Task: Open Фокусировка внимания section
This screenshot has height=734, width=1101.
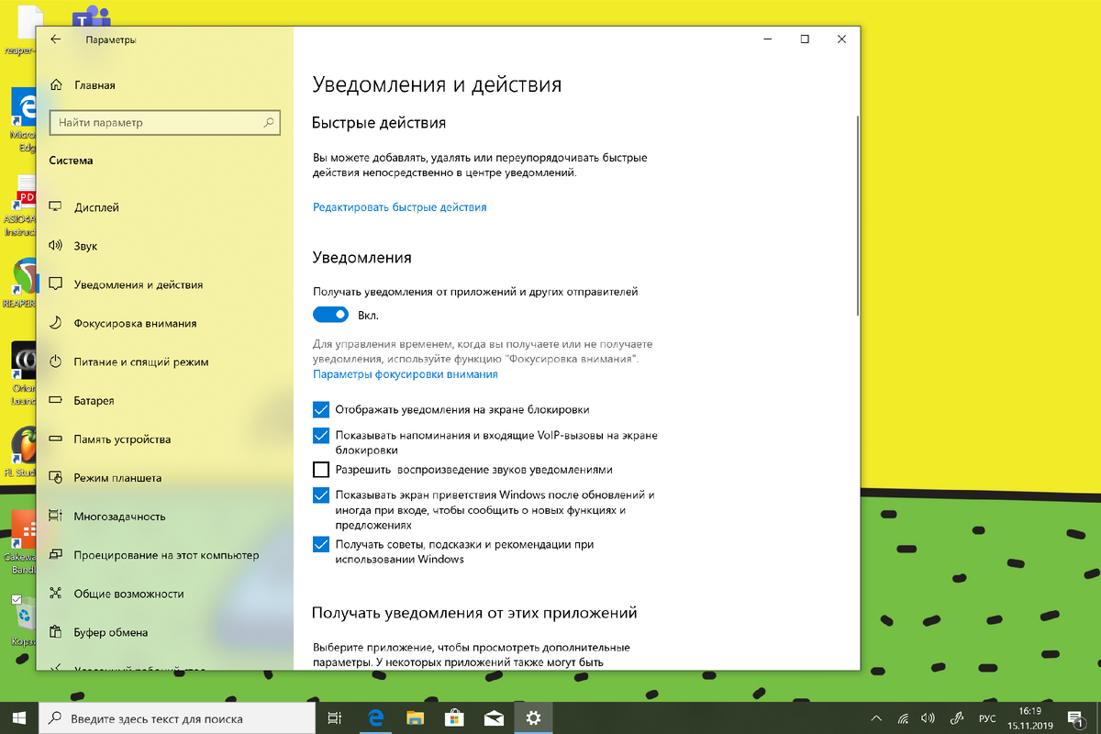Action: pos(135,324)
